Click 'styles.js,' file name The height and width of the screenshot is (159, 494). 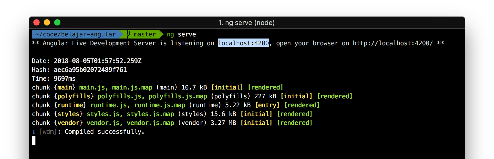(x=104, y=114)
